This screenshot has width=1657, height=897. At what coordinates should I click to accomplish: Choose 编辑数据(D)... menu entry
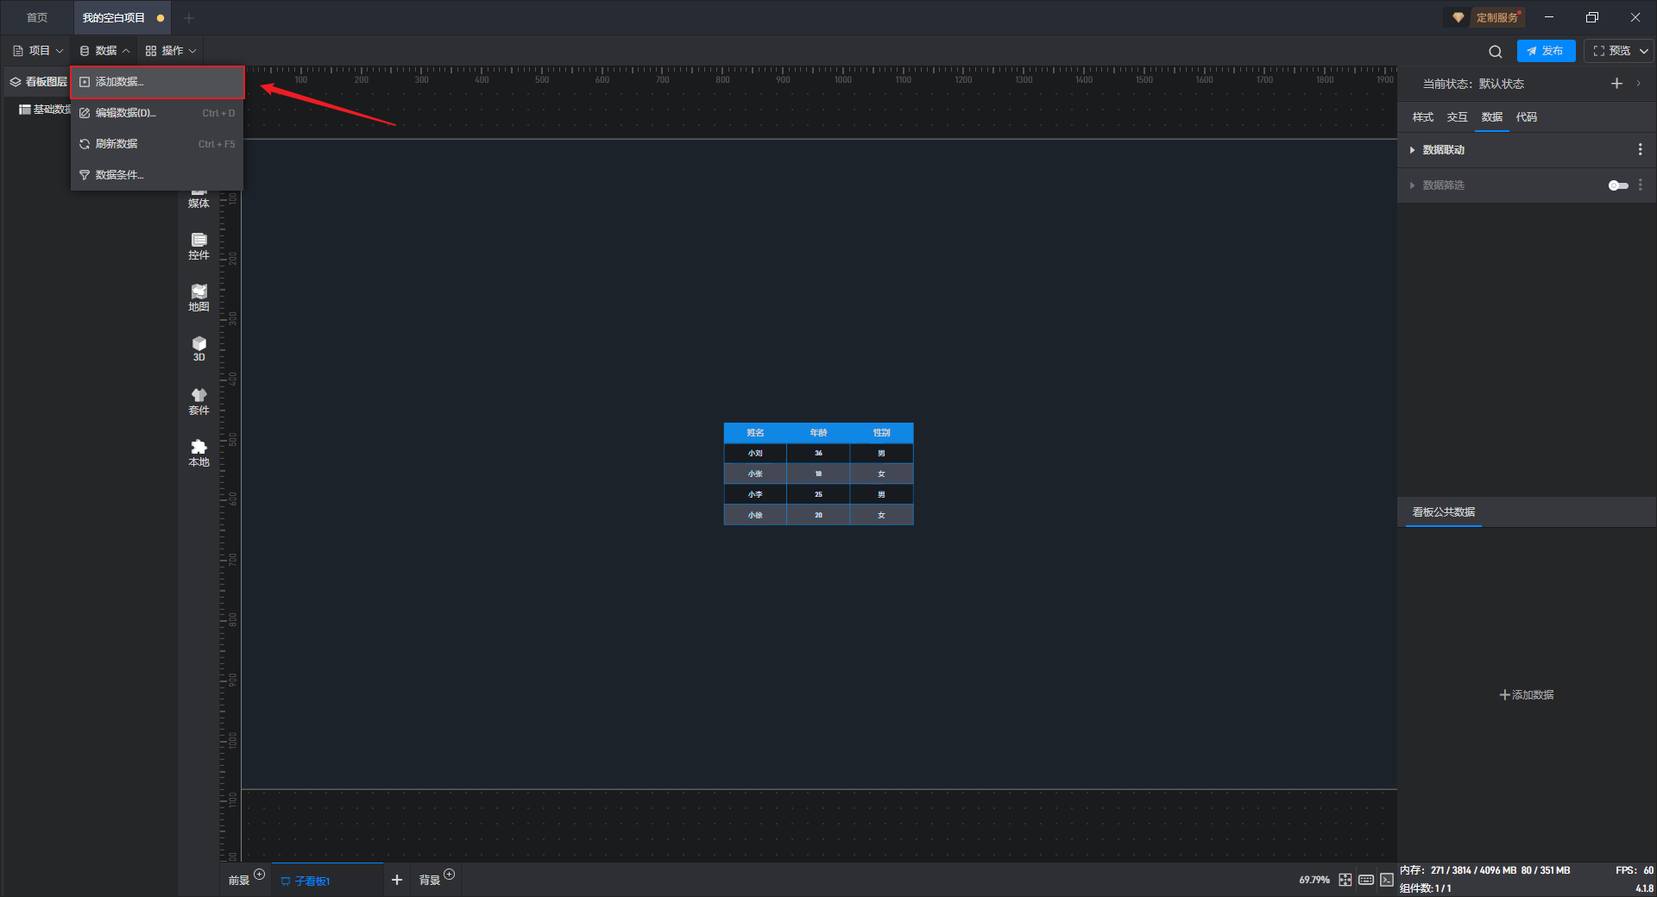[157, 113]
